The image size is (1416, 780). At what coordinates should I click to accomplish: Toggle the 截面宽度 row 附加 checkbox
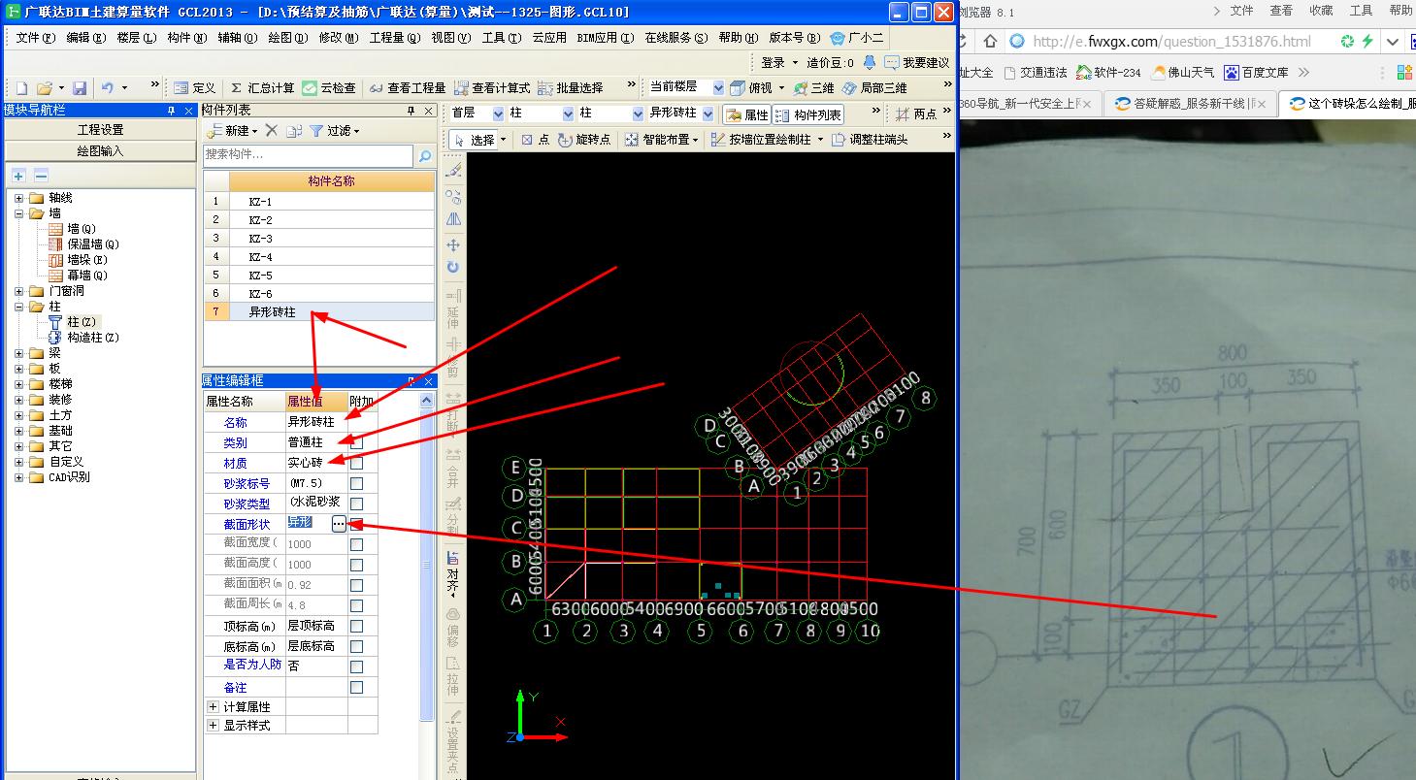click(356, 544)
